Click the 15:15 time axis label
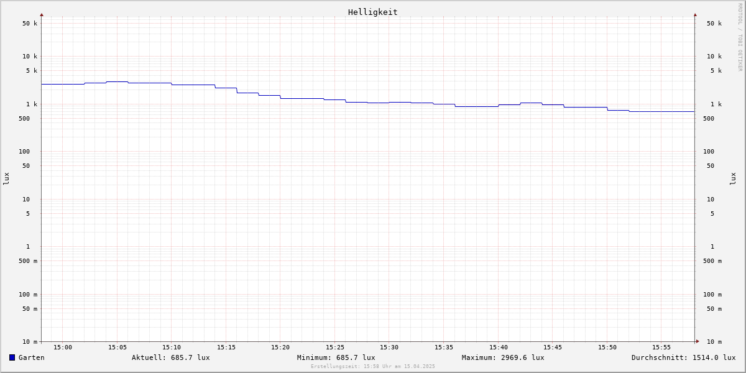The width and height of the screenshot is (746, 373). click(226, 347)
